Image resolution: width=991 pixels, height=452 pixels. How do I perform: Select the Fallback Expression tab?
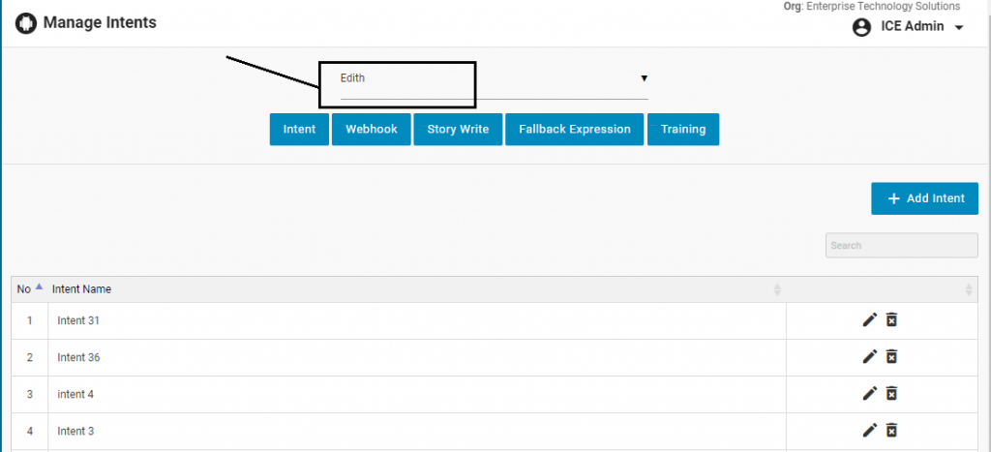tap(574, 130)
